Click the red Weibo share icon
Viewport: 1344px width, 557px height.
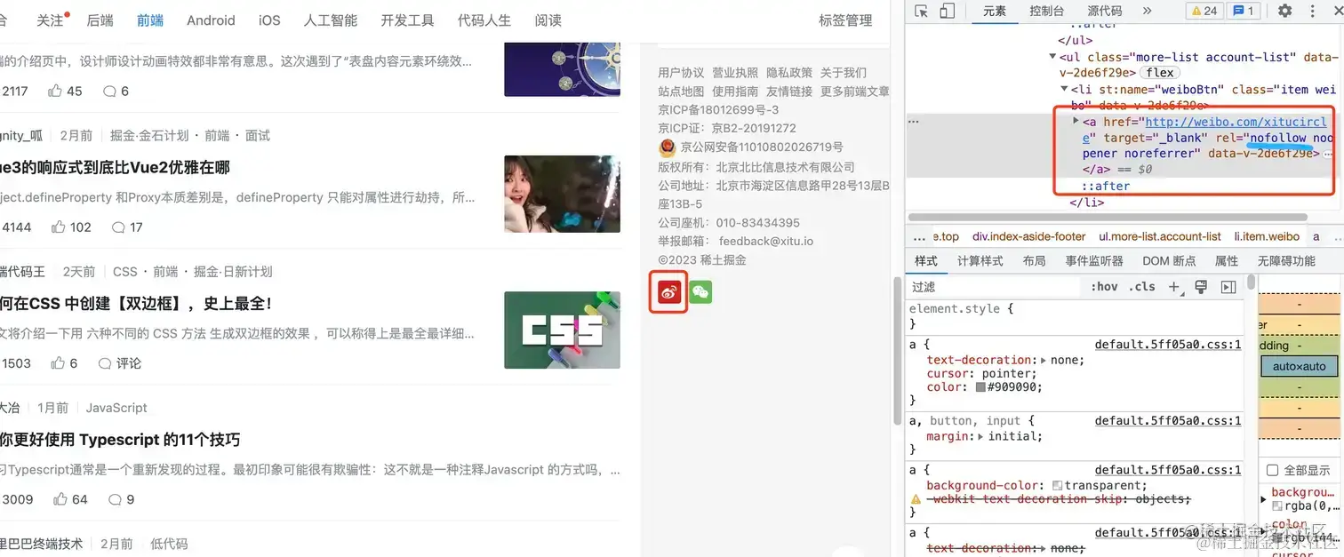click(669, 292)
